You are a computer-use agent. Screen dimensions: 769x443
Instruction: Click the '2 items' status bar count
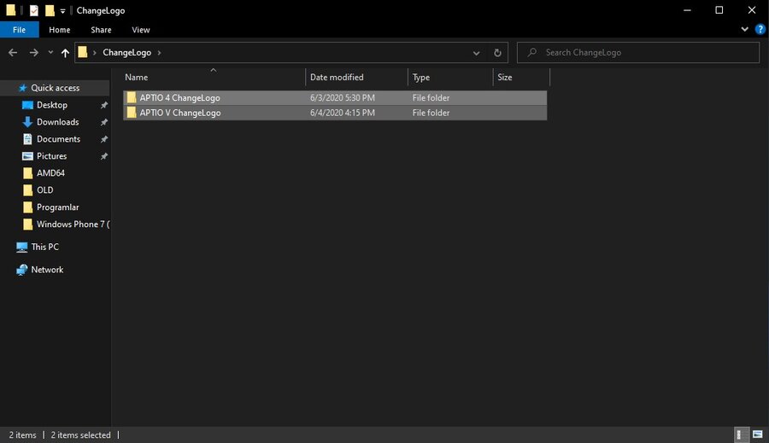[22, 435]
